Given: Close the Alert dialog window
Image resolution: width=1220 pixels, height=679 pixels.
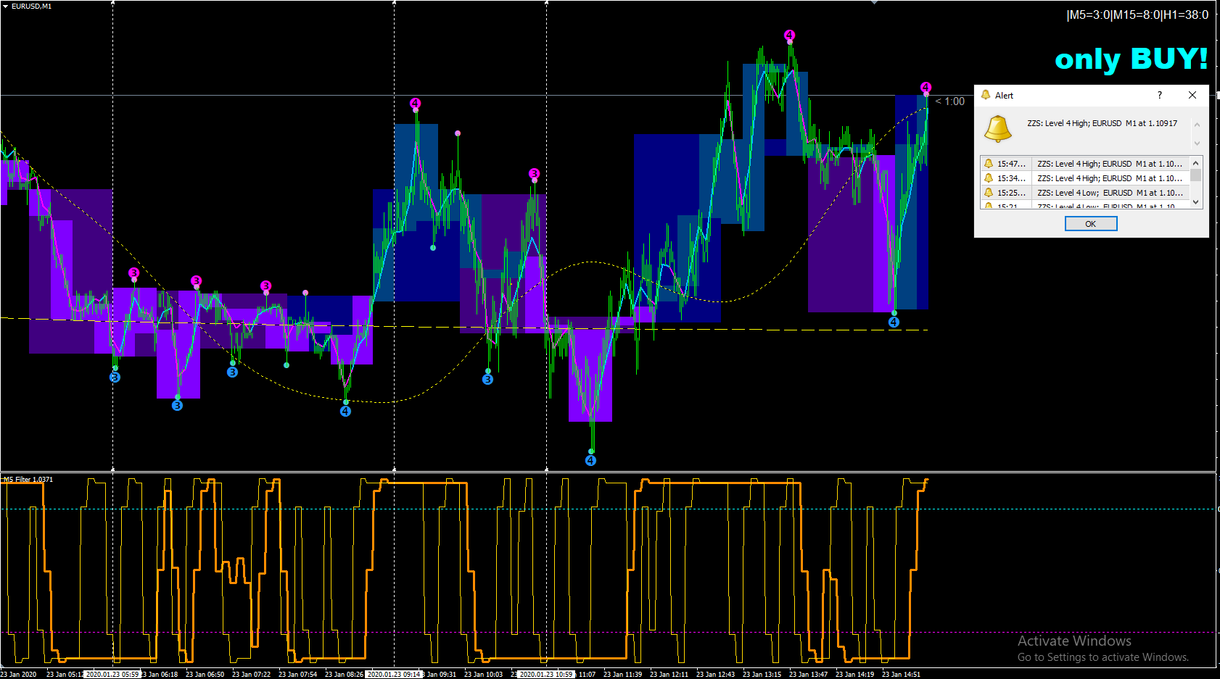Looking at the screenshot, I should 1192,95.
